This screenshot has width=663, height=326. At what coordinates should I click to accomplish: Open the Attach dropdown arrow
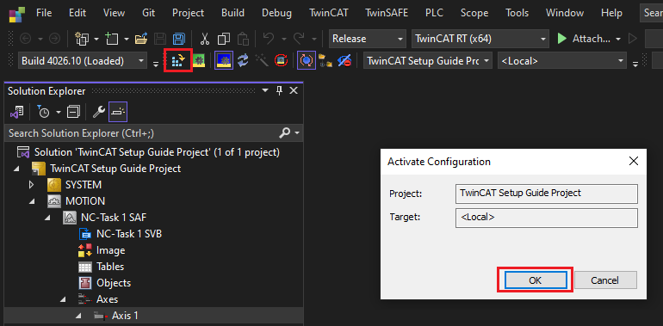(618, 39)
